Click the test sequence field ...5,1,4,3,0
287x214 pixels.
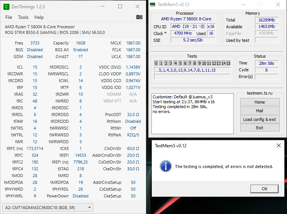tap(192, 70)
